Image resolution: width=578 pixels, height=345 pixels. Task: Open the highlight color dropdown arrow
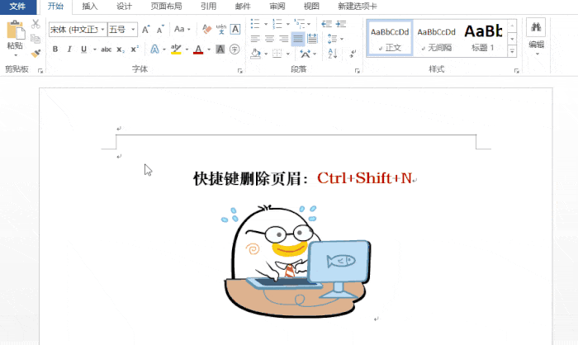(187, 50)
